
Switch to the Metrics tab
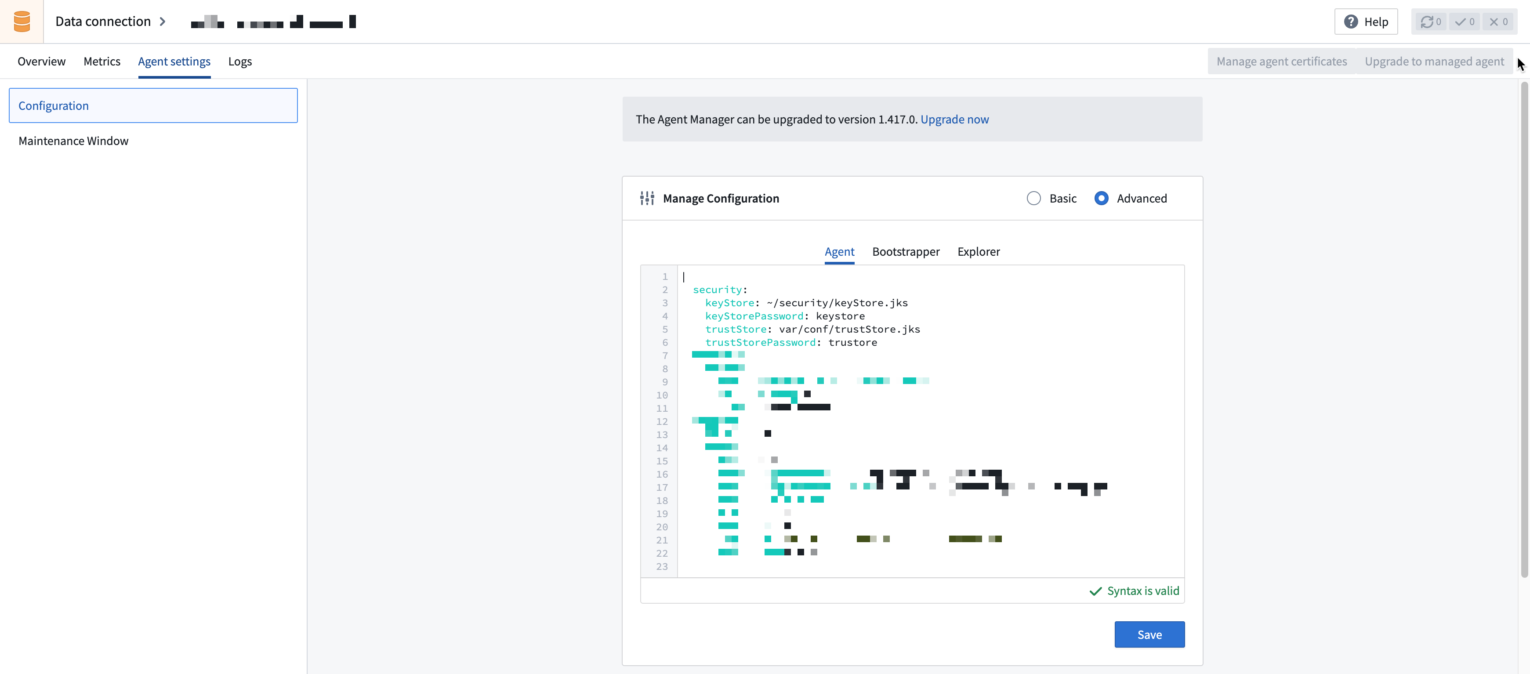(x=102, y=61)
